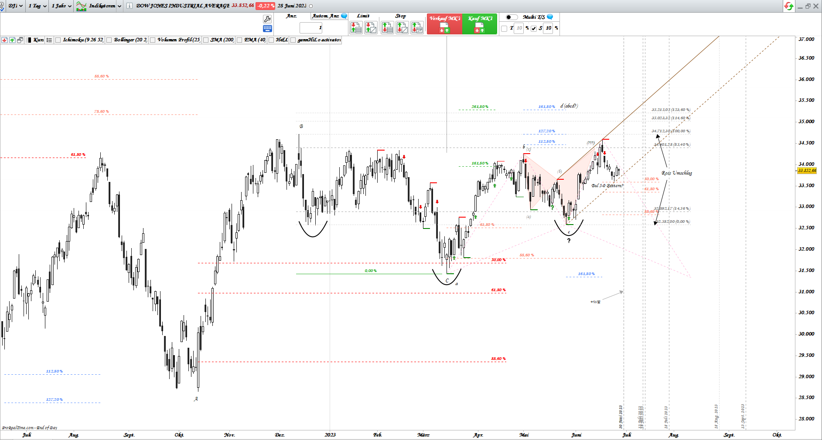The width and height of the screenshot is (822, 440).
Task: Click the third Stop order icon
Action: click(x=417, y=27)
